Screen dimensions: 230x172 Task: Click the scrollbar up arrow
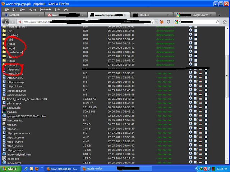click(227, 29)
